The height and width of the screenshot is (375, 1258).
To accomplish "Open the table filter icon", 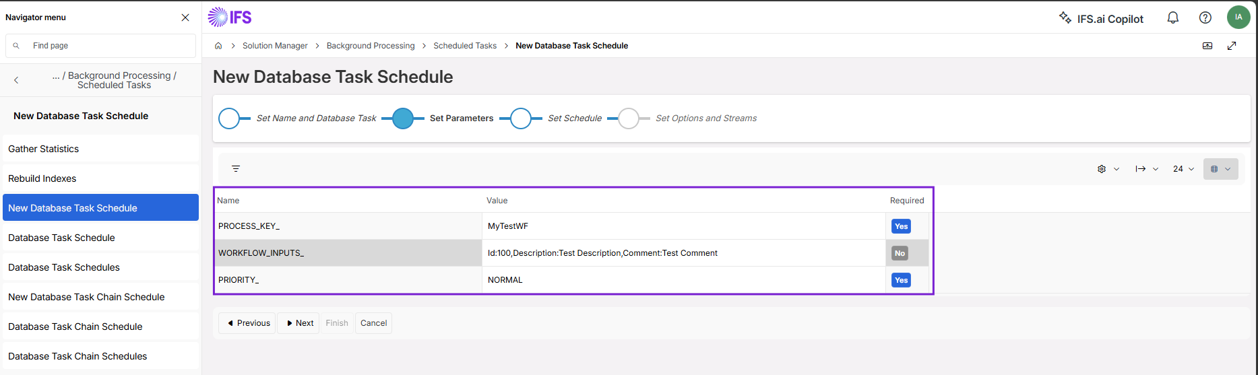I will click(x=236, y=169).
